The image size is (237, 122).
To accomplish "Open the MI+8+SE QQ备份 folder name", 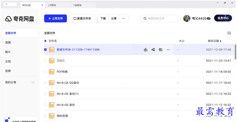I will coord(68,83).
